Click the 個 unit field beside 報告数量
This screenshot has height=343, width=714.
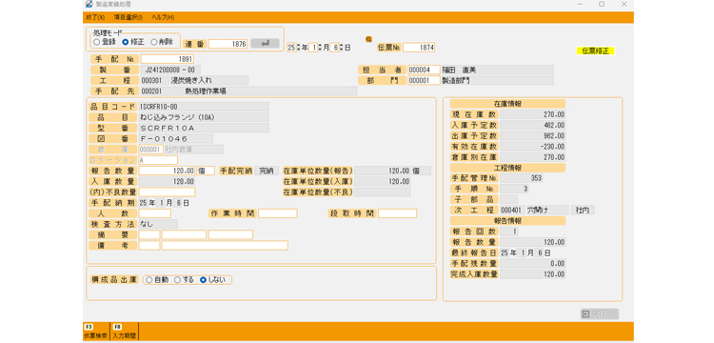(x=206, y=171)
